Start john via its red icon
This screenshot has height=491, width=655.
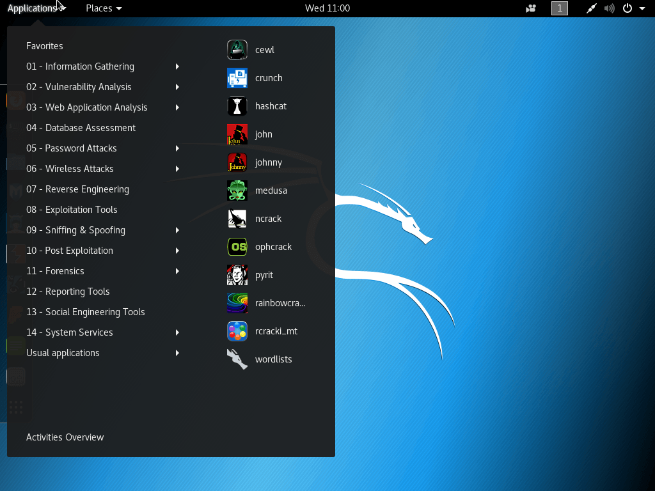[237, 134]
